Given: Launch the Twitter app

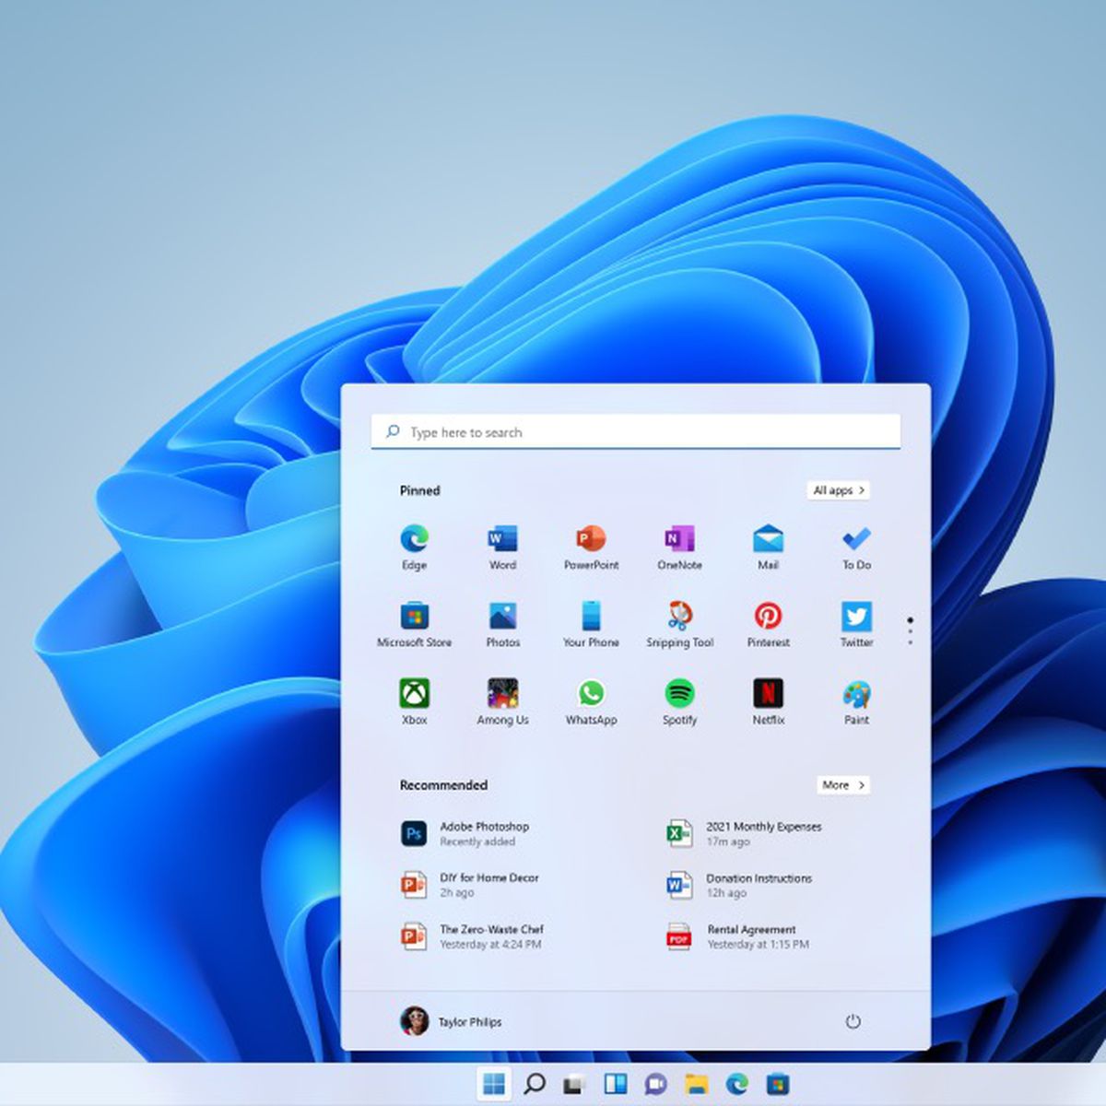Looking at the screenshot, I should pos(856,625).
